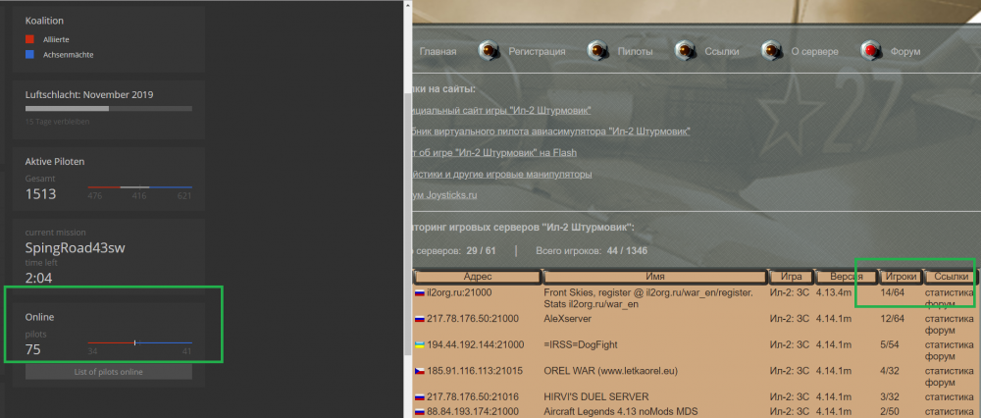Click the address il2org.ru:21000

[458, 292]
